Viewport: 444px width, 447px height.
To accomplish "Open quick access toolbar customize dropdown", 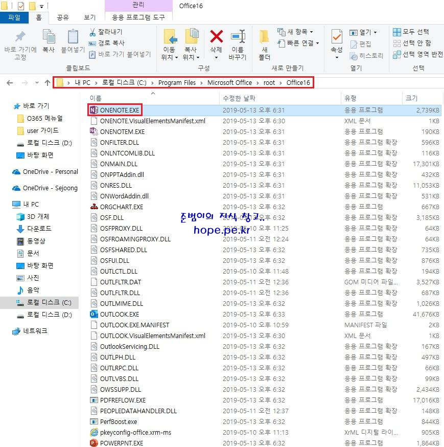I will coord(41,6).
